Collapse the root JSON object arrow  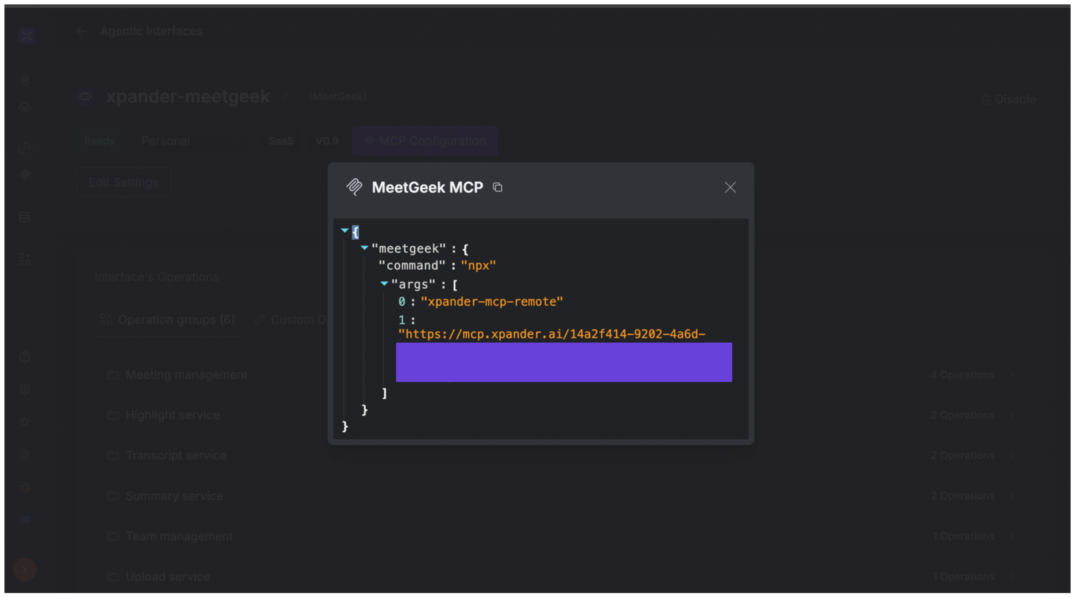click(x=344, y=230)
